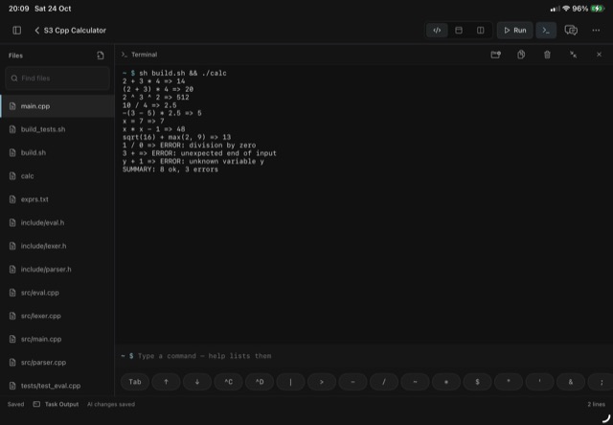The width and height of the screenshot is (613, 425).
Task: Open Task Output panel
Action: point(56,404)
